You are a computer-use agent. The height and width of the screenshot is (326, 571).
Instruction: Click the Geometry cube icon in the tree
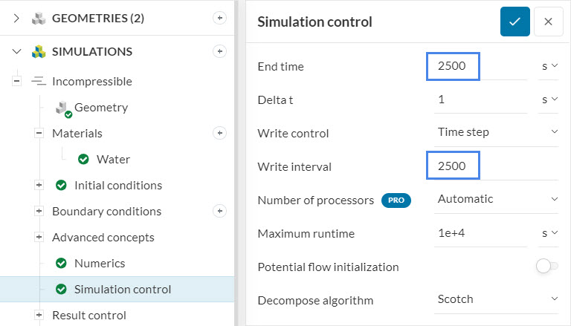click(x=63, y=108)
